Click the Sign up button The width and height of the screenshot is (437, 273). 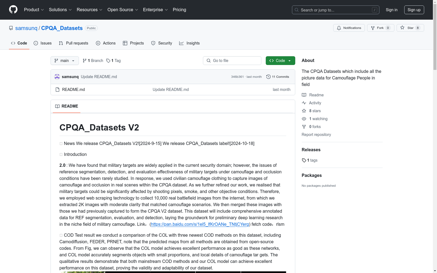point(414,10)
